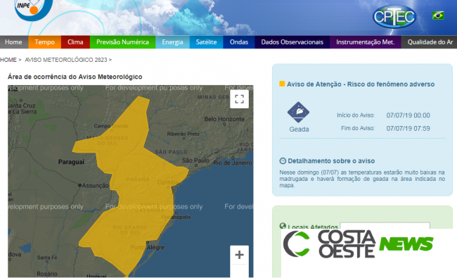Open the Previsão Numérica menu
Screen dimensions: 457x278
pyautogui.click(x=123, y=42)
